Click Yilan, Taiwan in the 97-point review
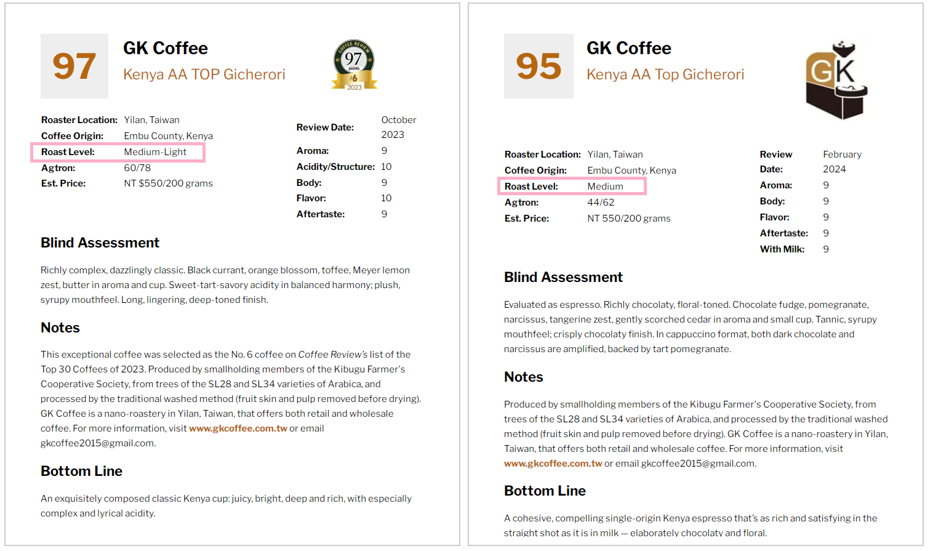933x551 pixels. [152, 120]
